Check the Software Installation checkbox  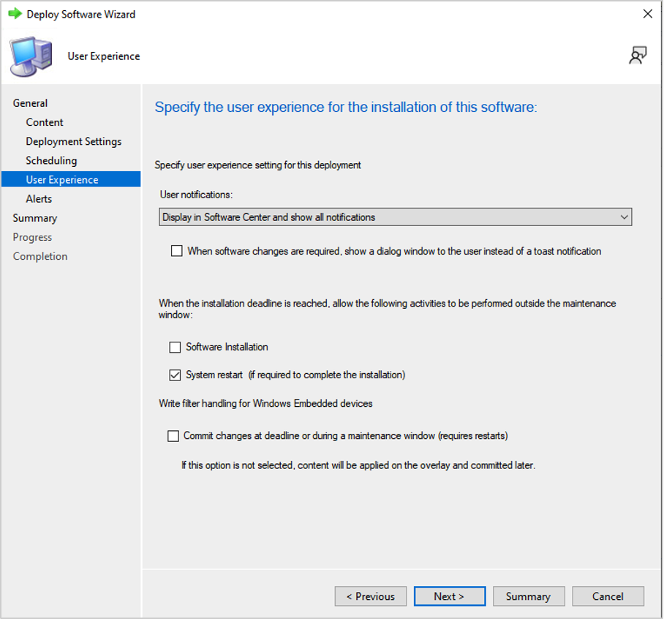pyautogui.click(x=175, y=347)
